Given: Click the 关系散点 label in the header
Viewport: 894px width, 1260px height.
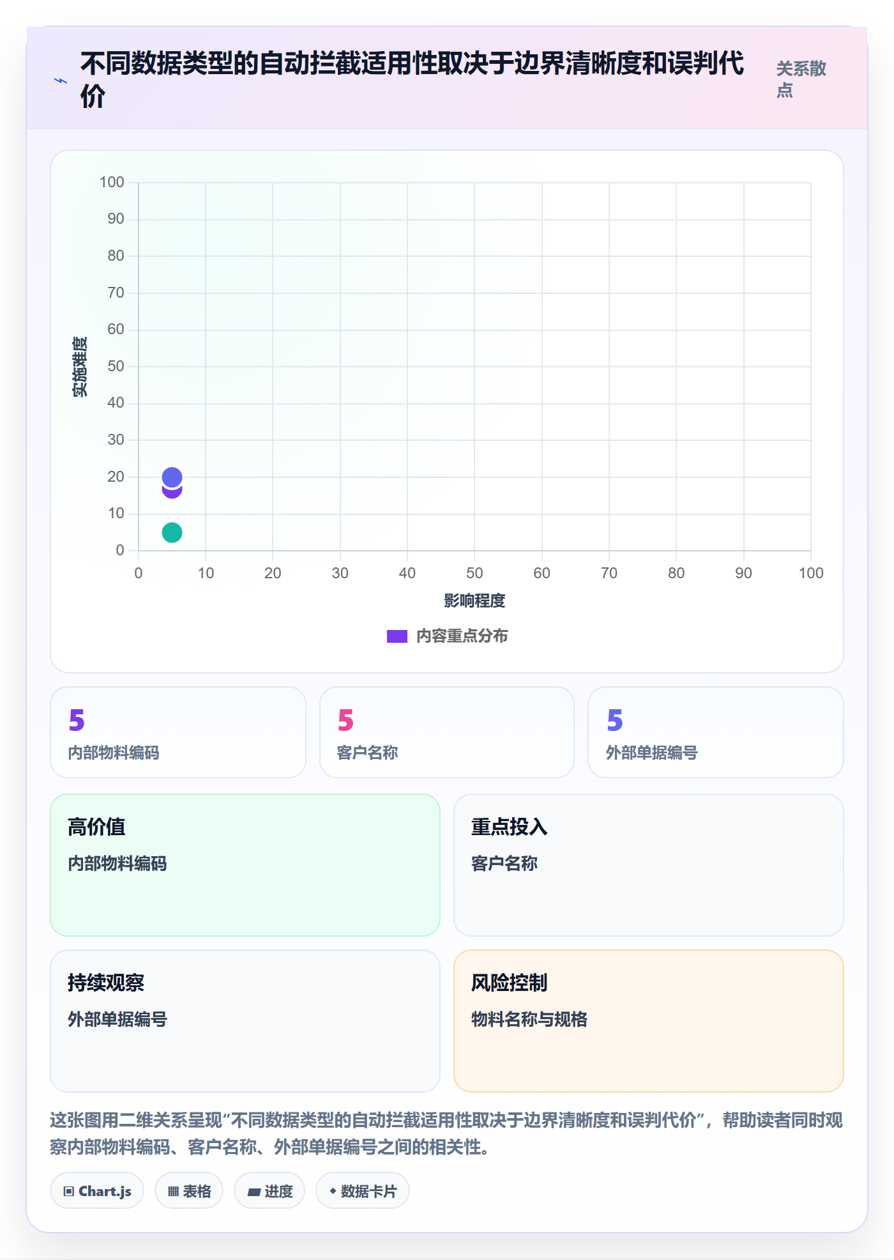Looking at the screenshot, I should (801, 79).
